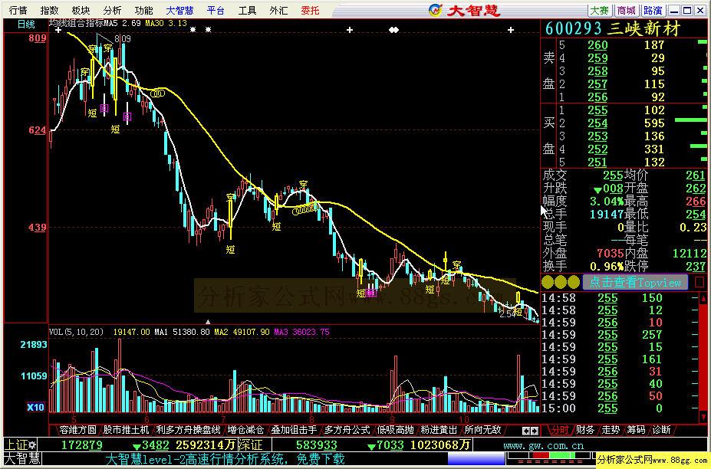Open the 功能 menu
This screenshot has width=711, height=469.
(143, 10)
